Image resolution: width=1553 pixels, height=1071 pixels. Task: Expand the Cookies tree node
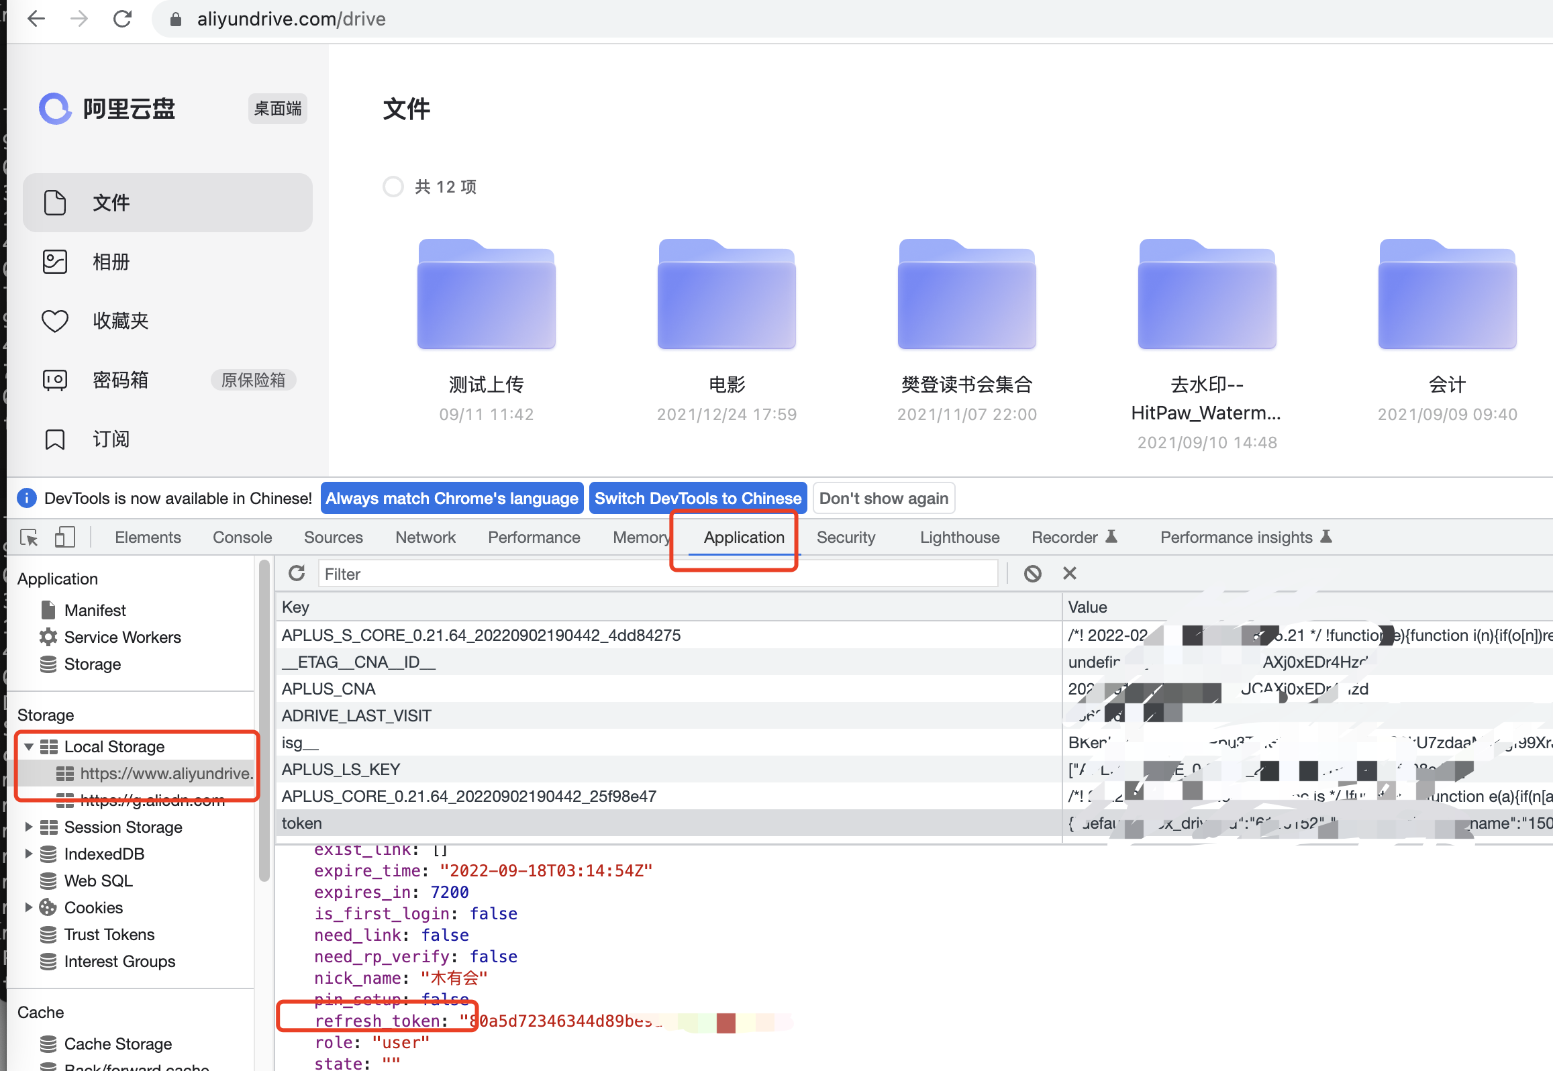point(29,907)
